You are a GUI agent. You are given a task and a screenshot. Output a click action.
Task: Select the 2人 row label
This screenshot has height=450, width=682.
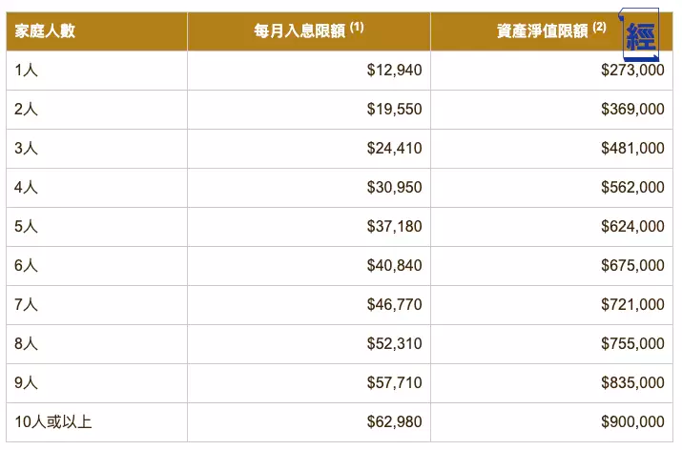(x=26, y=109)
